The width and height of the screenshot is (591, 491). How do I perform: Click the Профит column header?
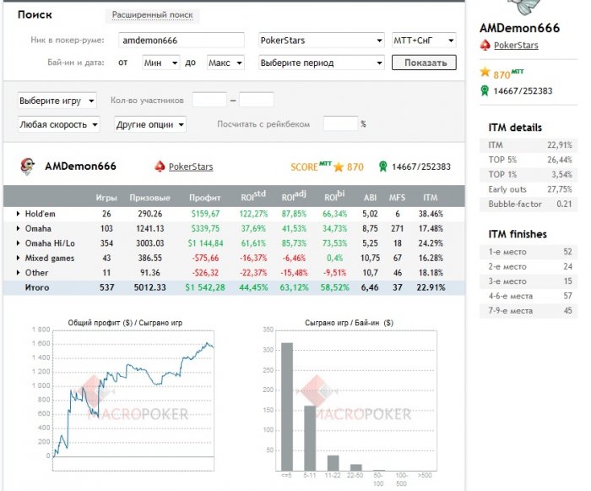(204, 198)
